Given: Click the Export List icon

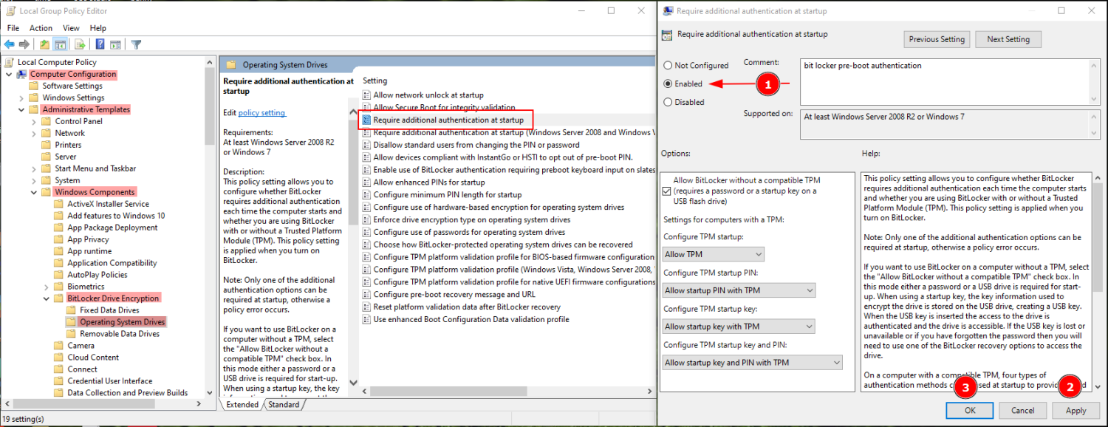Looking at the screenshot, I should [x=78, y=43].
